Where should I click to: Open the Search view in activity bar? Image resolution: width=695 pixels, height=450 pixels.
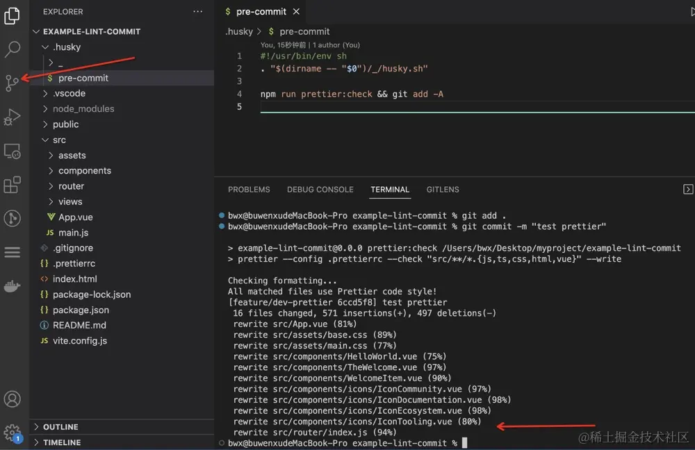tap(12, 49)
